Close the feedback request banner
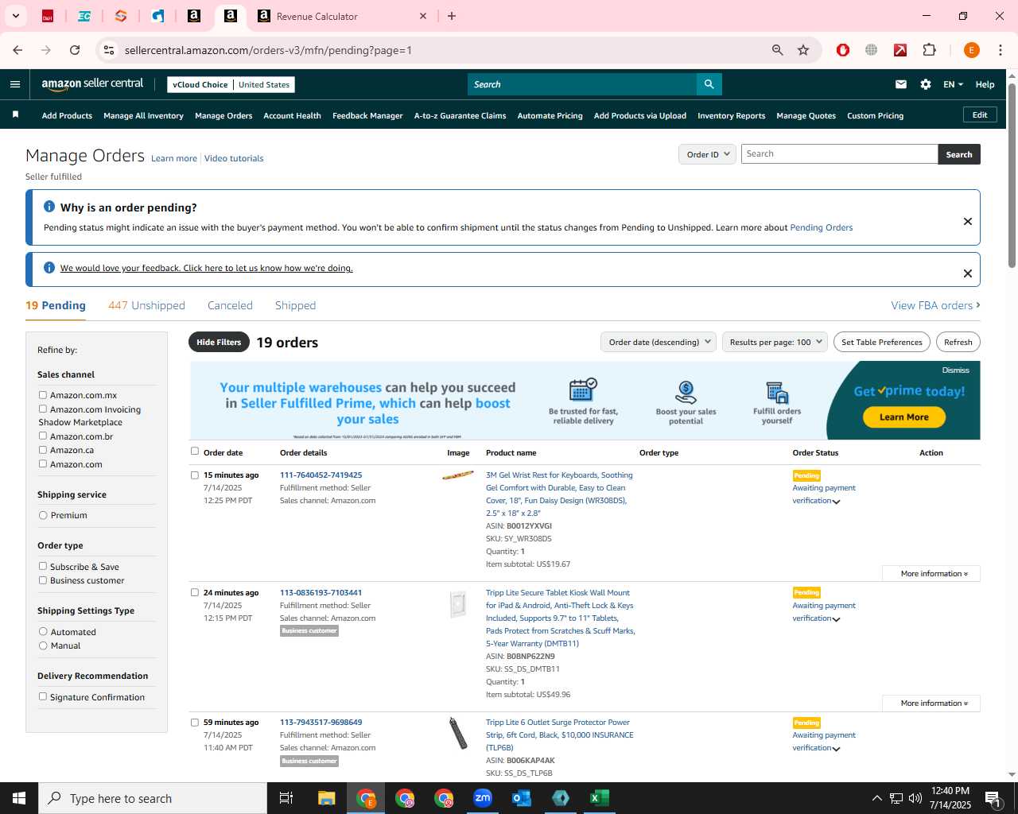This screenshot has height=814, width=1018. click(x=968, y=273)
